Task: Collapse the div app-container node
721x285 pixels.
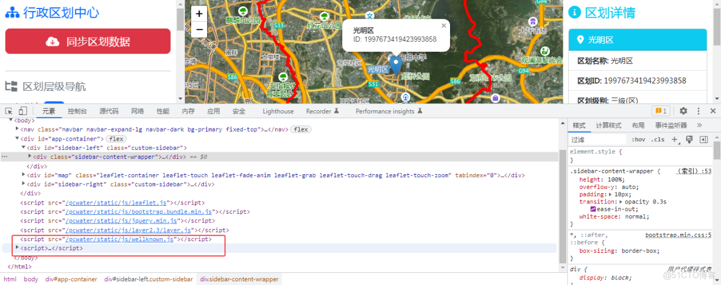Action: click(x=17, y=138)
